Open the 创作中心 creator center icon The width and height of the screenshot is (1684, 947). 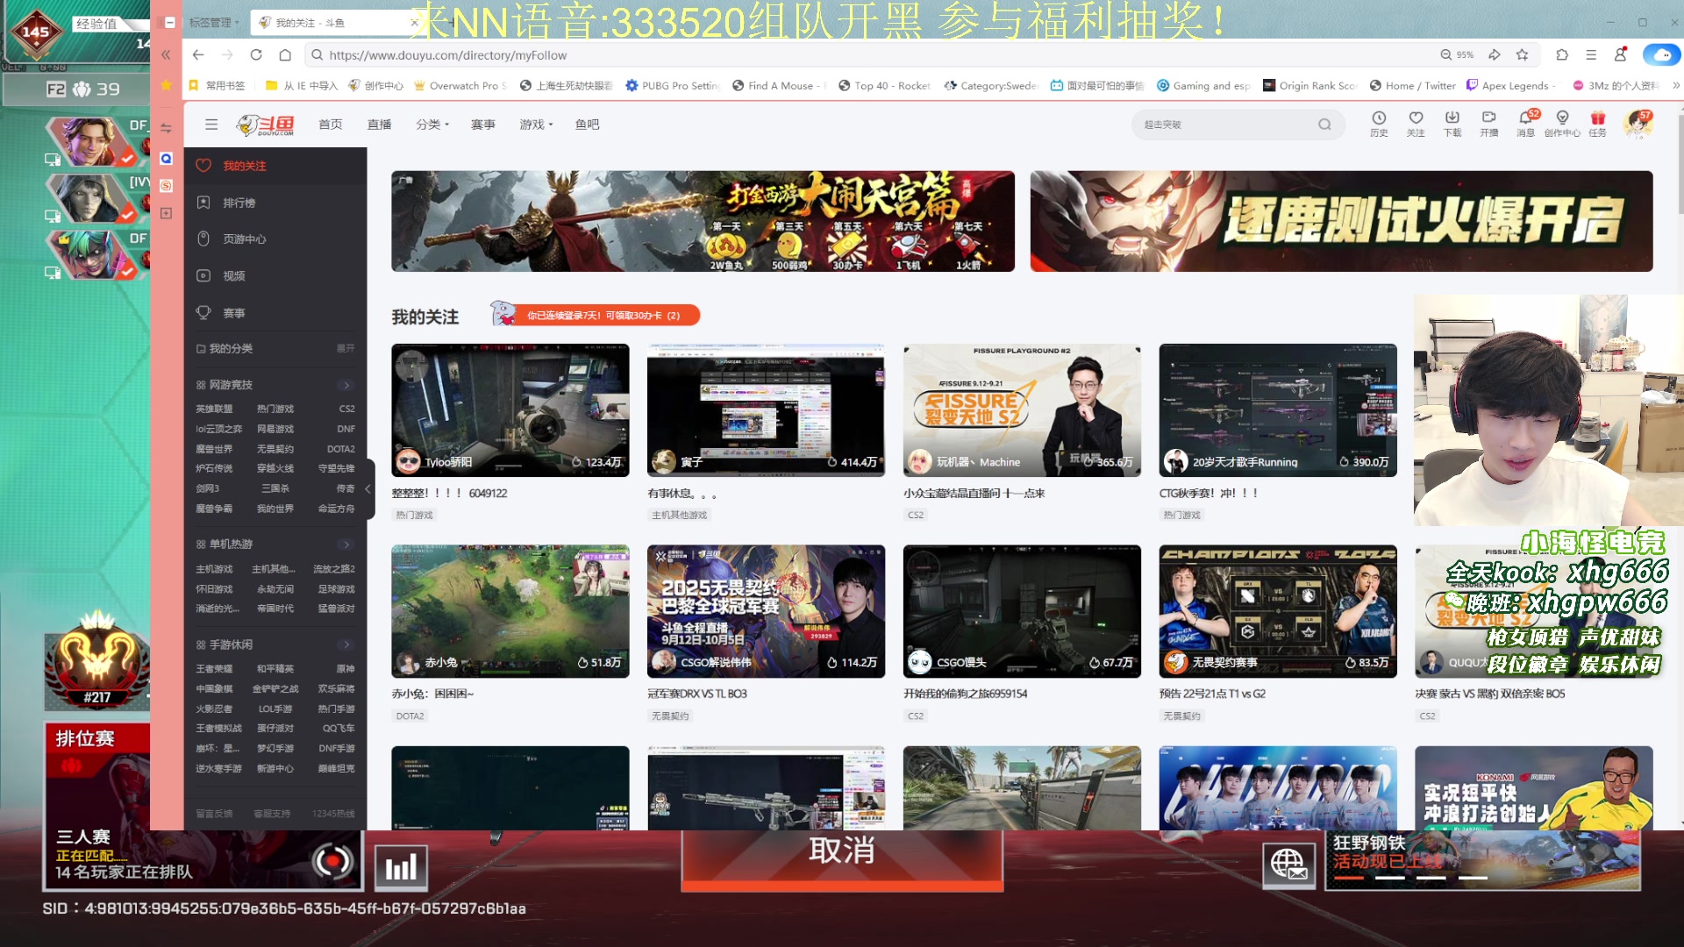point(1562,124)
